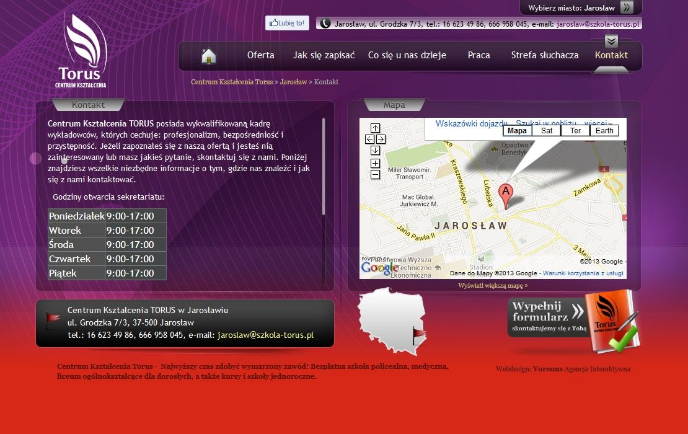Expand the arrow above Kontakt menu
This screenshot has height=434, width=688.
click(611, 42)
